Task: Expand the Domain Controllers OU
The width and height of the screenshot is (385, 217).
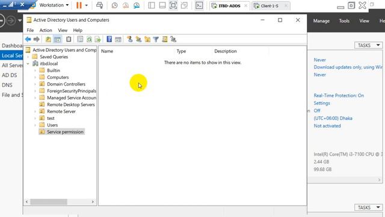Action: 35,84
